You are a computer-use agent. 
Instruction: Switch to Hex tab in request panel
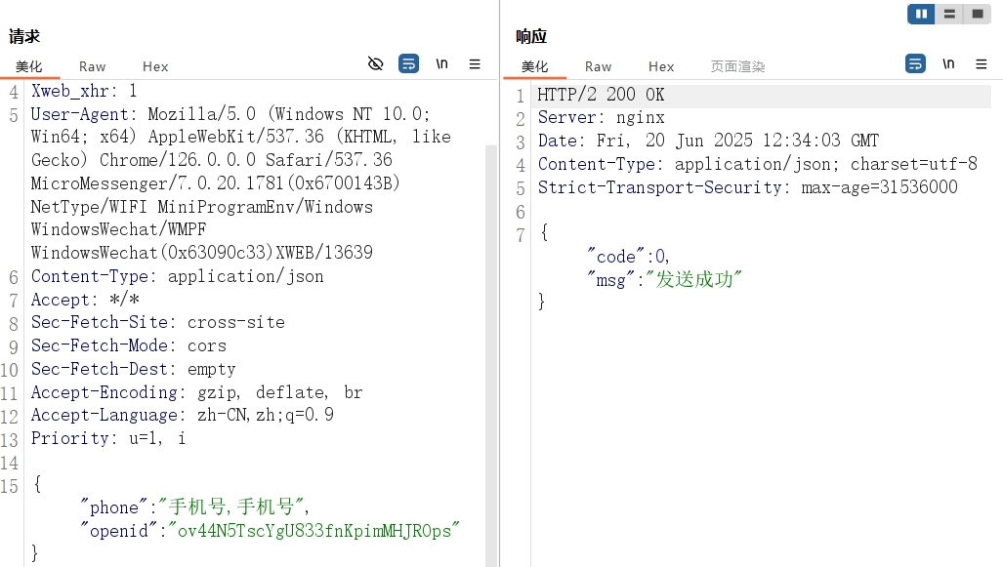pyautogui.click(x=155, y=66)
